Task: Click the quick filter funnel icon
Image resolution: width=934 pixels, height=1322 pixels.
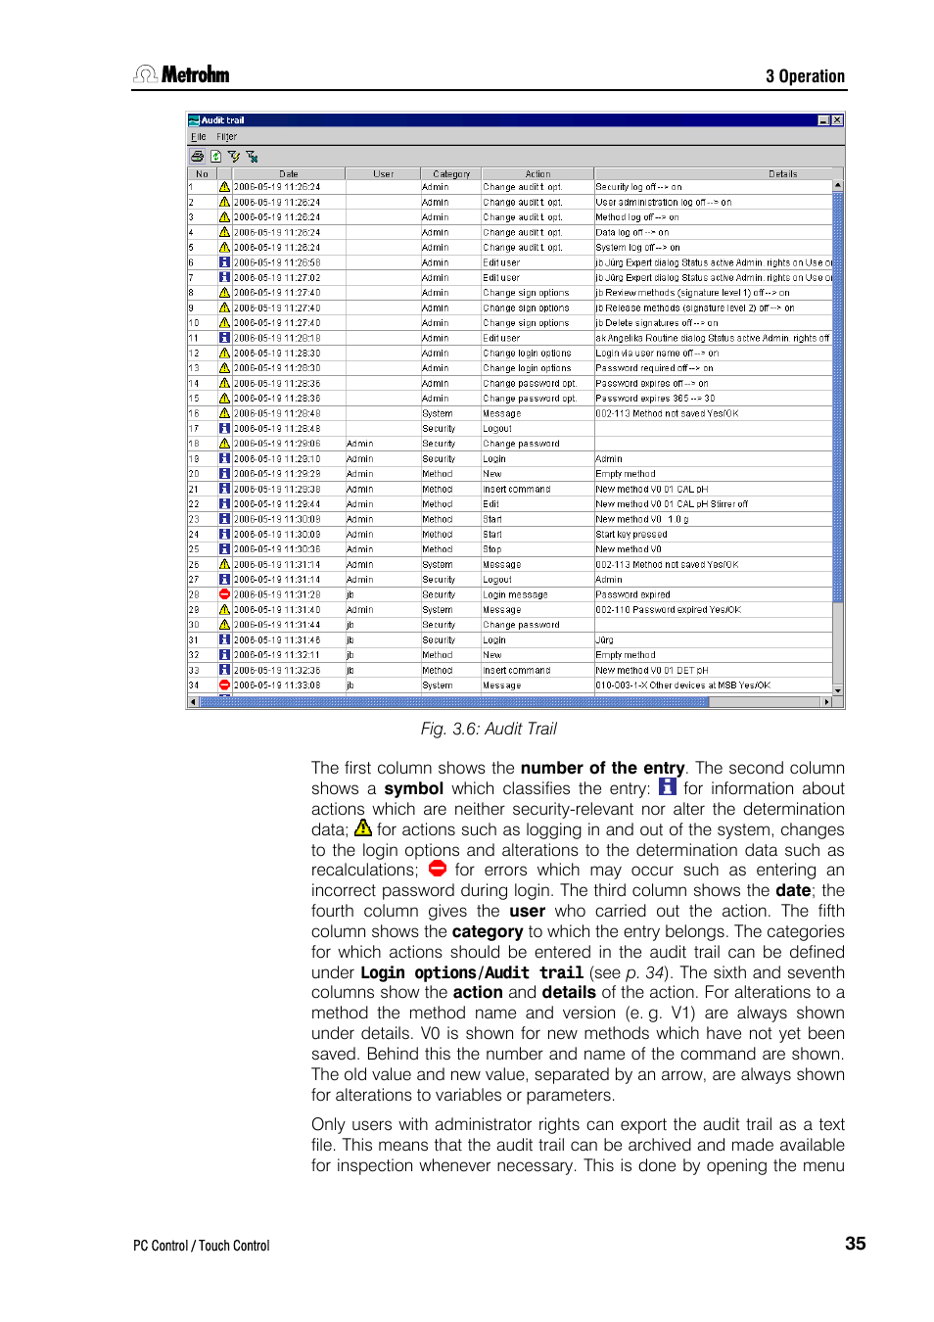Action: point(234,156)
